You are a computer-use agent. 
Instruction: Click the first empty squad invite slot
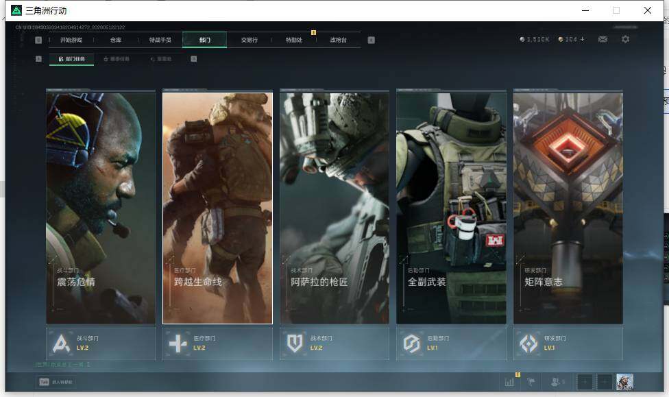click(585, 382)
